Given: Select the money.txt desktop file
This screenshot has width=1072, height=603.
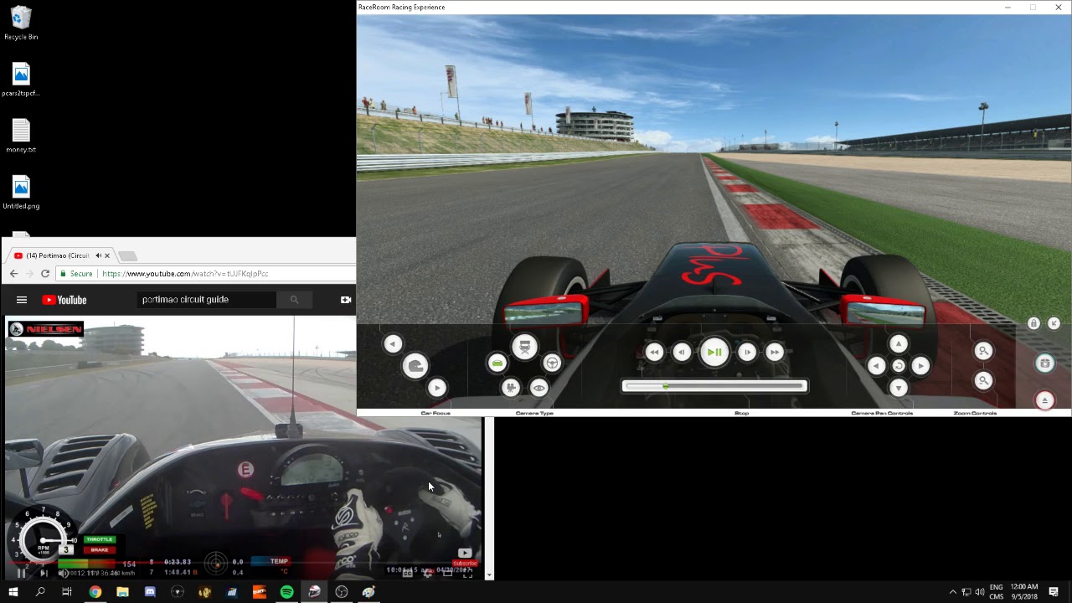Looking at the screenshot, I should click(x=21, y=136).
